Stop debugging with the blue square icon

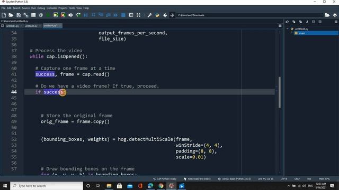click(123, 15)
